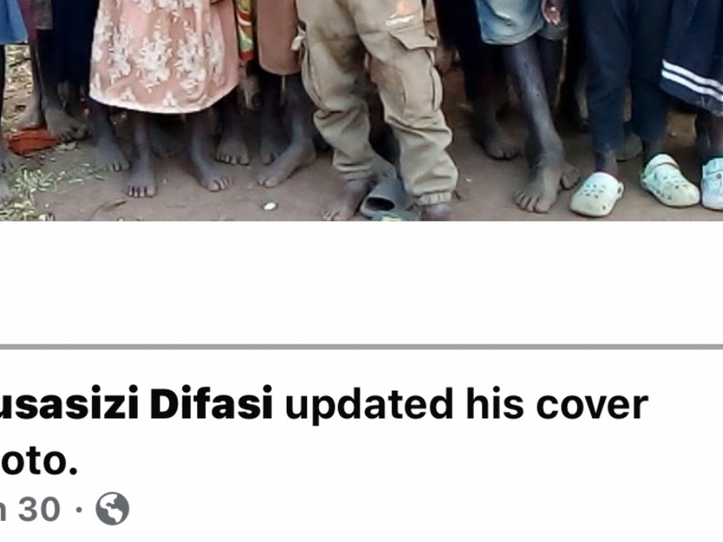Click the red cloth on the ground

click(x=31, y=141)
